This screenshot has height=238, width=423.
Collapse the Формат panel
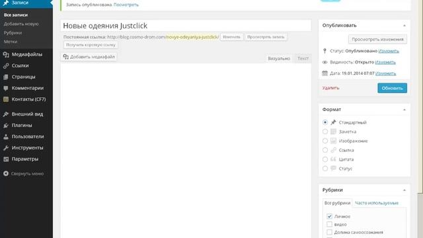[404, 110]
